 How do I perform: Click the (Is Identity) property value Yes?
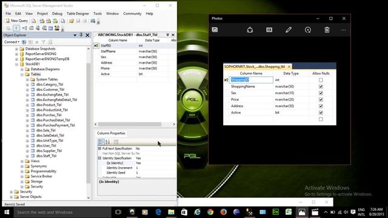click(138, 163)
